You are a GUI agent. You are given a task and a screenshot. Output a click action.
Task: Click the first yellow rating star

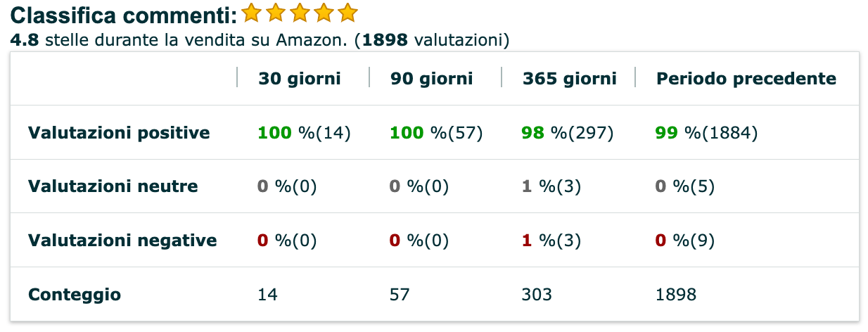pos(251,13)
